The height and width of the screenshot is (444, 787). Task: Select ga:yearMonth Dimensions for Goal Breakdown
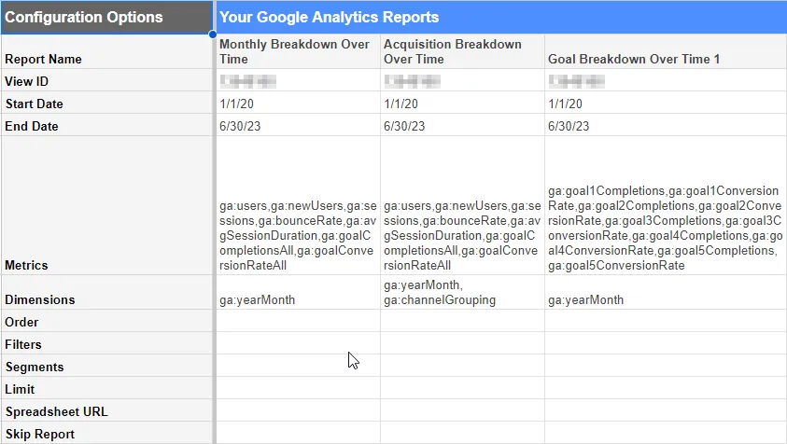[666, 292]
